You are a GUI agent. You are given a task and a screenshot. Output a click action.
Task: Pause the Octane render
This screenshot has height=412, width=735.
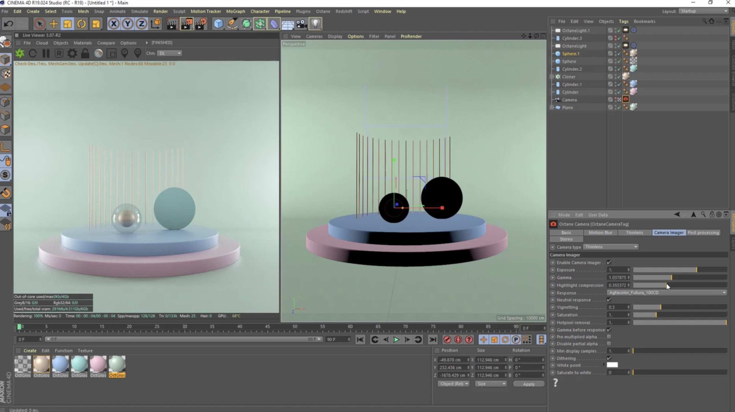46,53
